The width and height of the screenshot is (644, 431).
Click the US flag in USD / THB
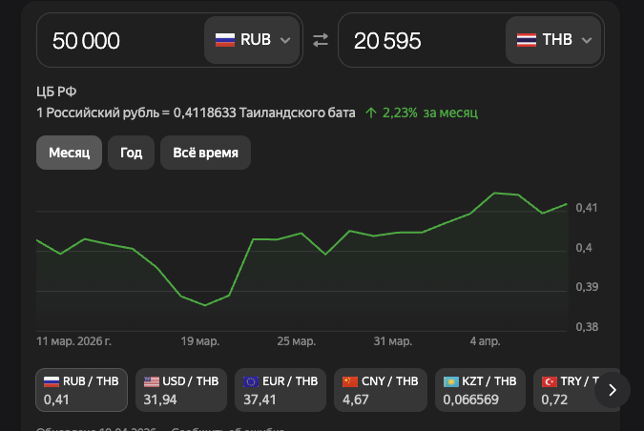pos(152,381)
